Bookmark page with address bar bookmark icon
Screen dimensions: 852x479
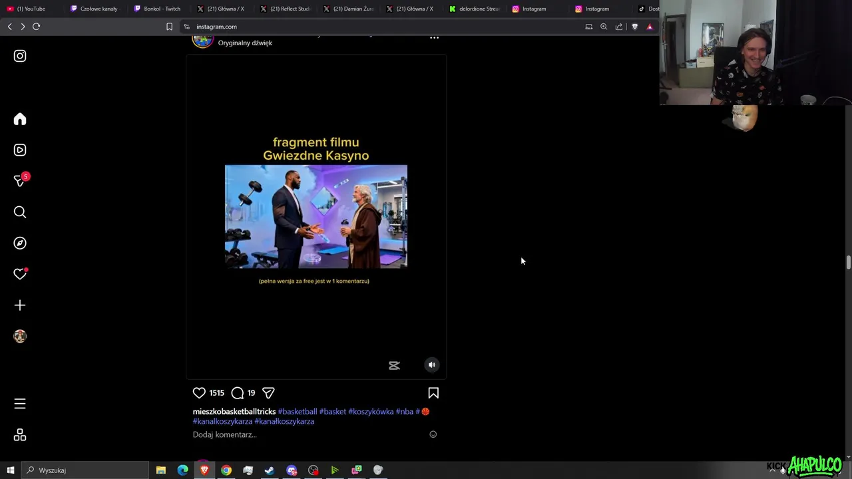point(169,27)
